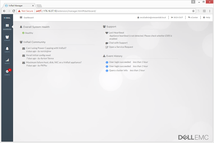Click the Dashboard breadcrumb label
Viewport: 214px width, 143px height.
(x=28, y=18)
